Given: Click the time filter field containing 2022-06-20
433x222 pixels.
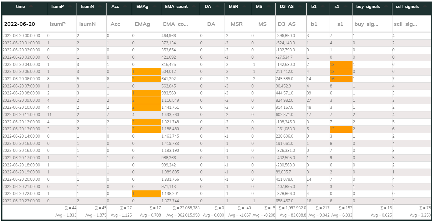Looking at the screenshot, I should point(24,24).
